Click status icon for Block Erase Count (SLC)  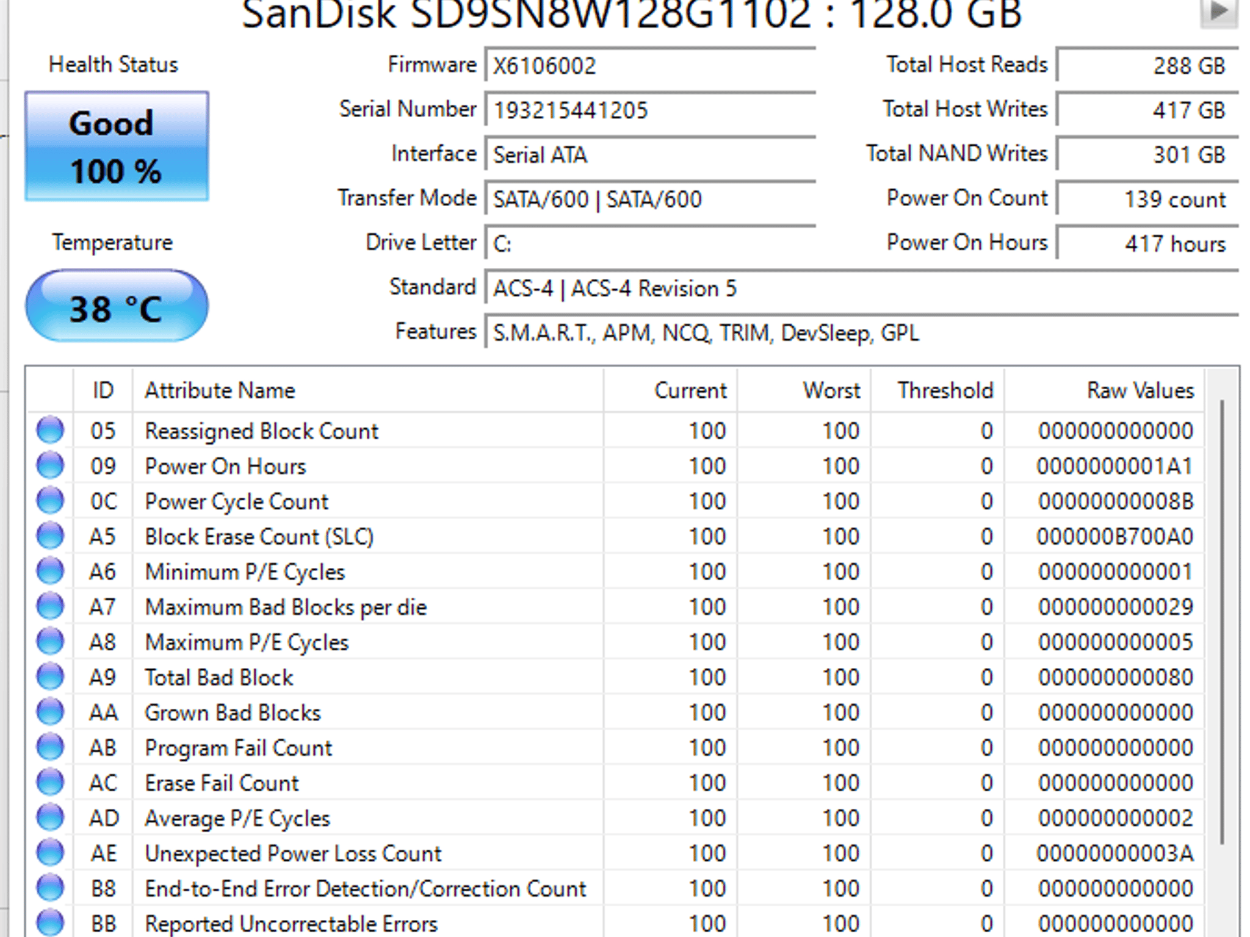(x=50, y=536)
